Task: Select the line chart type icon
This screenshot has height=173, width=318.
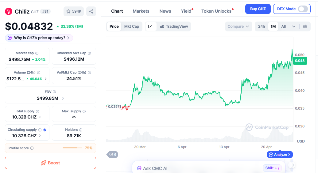Action: pyautogui.click(x=150, y=26)
